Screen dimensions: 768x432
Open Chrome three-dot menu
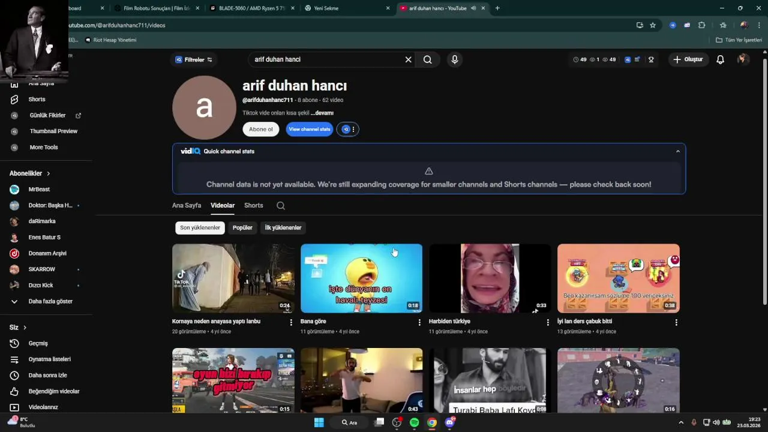point(759,25)
